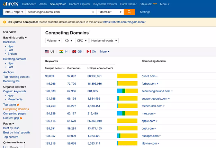
Task: Go to the Dashboard tab
Action: pyautogui.click(x=29, y=4)
